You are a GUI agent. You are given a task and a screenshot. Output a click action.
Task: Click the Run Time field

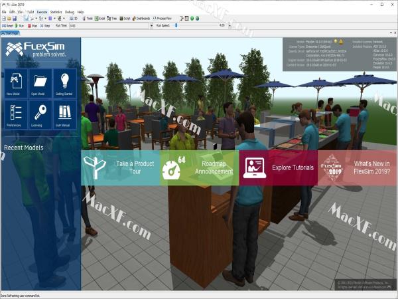coord(109,26)
